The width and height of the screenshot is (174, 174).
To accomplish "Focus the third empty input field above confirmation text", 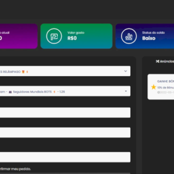I will [x=65, y=157].
